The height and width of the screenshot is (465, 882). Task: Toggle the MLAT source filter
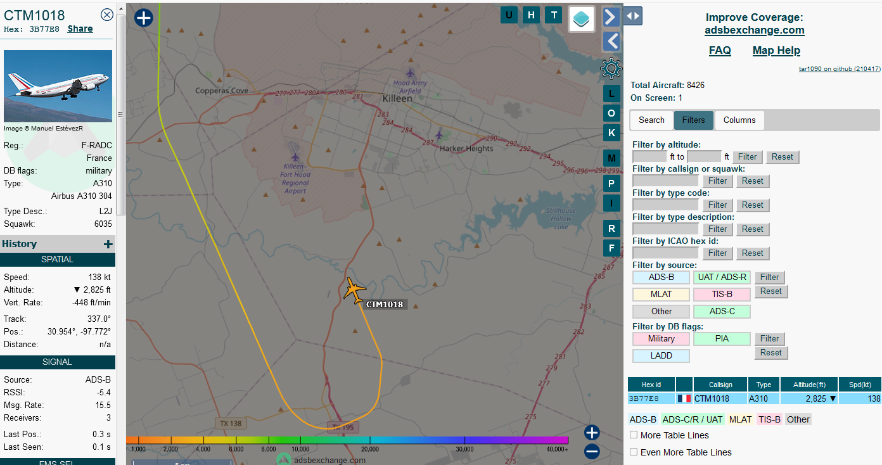(x=661, y=295)
